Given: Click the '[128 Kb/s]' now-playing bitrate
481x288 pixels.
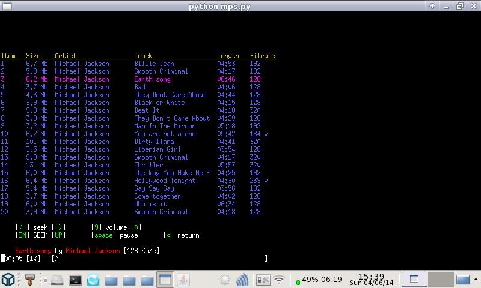Looking at the screenshot, I should [x=141, y=251].
